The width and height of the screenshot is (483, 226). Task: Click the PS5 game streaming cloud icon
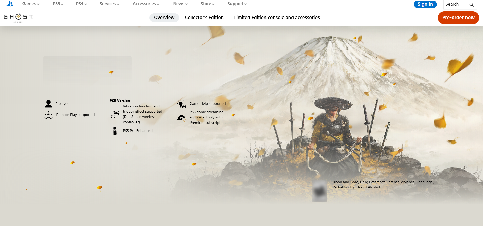tap(181, 117)
